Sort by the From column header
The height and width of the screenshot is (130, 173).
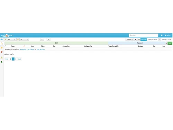click(13, 46)
